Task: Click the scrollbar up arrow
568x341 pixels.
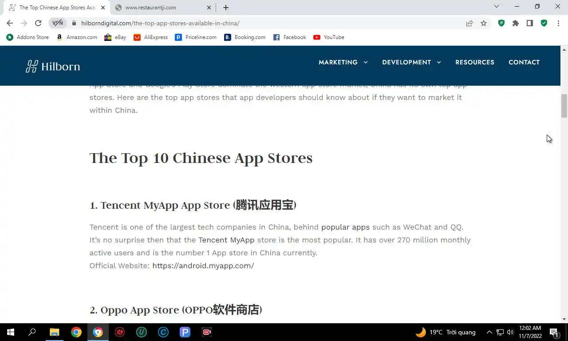Action: (x=564, y=49)
